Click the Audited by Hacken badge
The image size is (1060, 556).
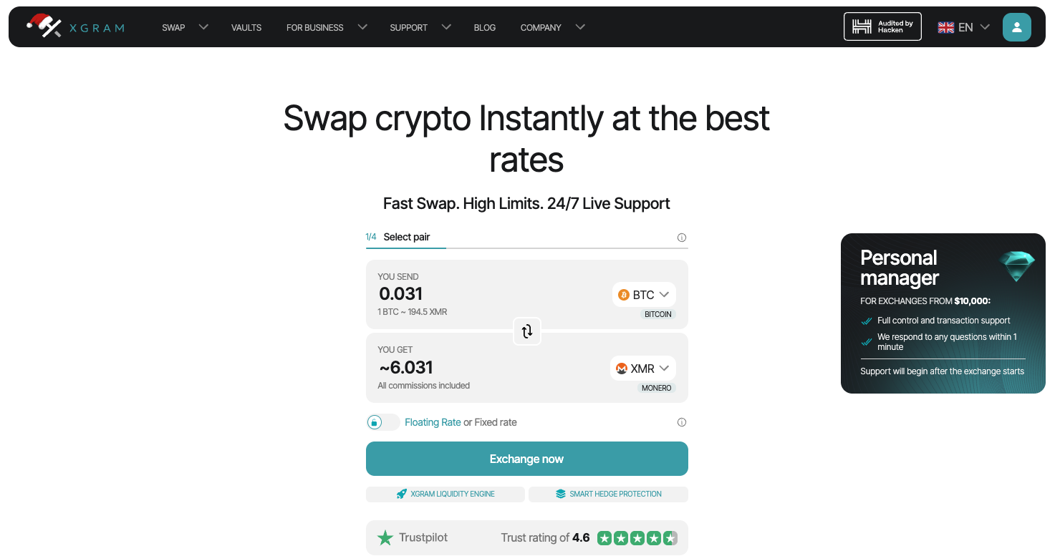[x=882, y=27]
